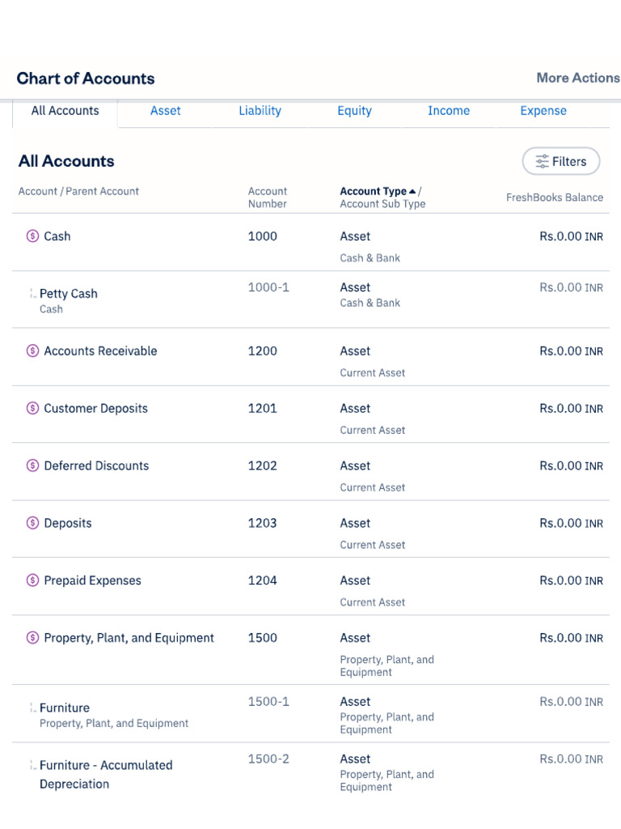Open the Petty Cash account
Screen dimensions: 621x829
69,294
